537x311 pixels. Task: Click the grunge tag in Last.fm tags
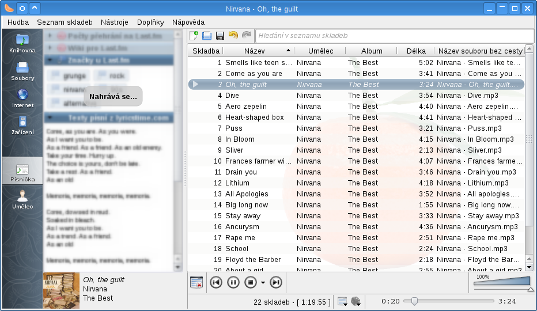pyautogui.click(x=69, y=75)
